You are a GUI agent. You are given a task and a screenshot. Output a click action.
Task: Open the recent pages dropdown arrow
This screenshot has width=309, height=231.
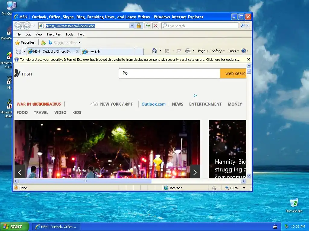(33, 26)
